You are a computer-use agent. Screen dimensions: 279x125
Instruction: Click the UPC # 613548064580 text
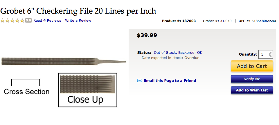tap(257, 21)
